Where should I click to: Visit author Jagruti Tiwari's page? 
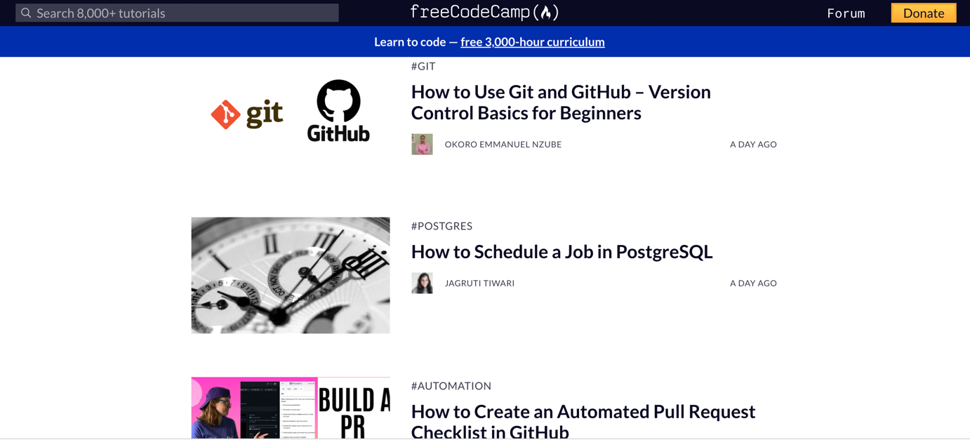tap(479, 284)
